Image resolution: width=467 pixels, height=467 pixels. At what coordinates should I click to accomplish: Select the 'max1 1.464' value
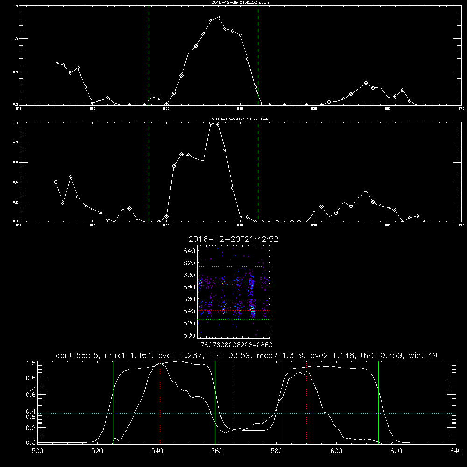[x=127, y=355]
